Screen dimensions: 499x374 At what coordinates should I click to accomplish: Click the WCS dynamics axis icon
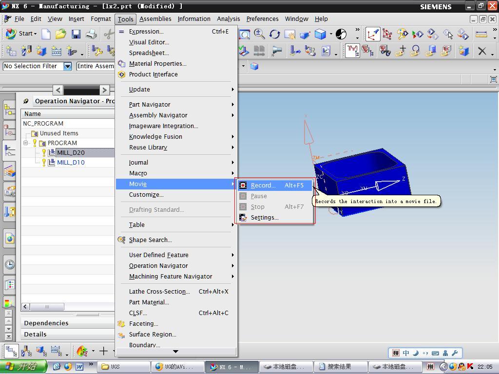[373, 34]
